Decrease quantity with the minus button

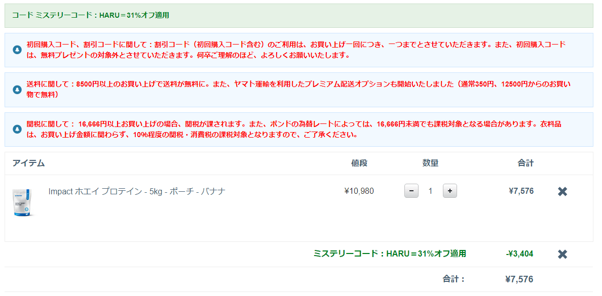(x=411, y=191)
